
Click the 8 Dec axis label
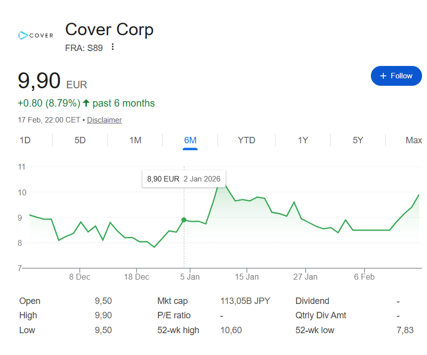point(79,277)
